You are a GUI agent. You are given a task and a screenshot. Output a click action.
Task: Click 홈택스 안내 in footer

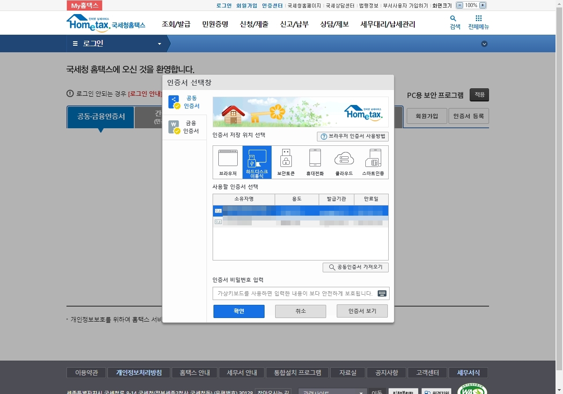[195, 373]
